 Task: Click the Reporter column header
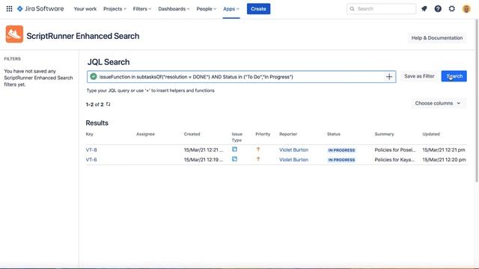tap(288, 134)
